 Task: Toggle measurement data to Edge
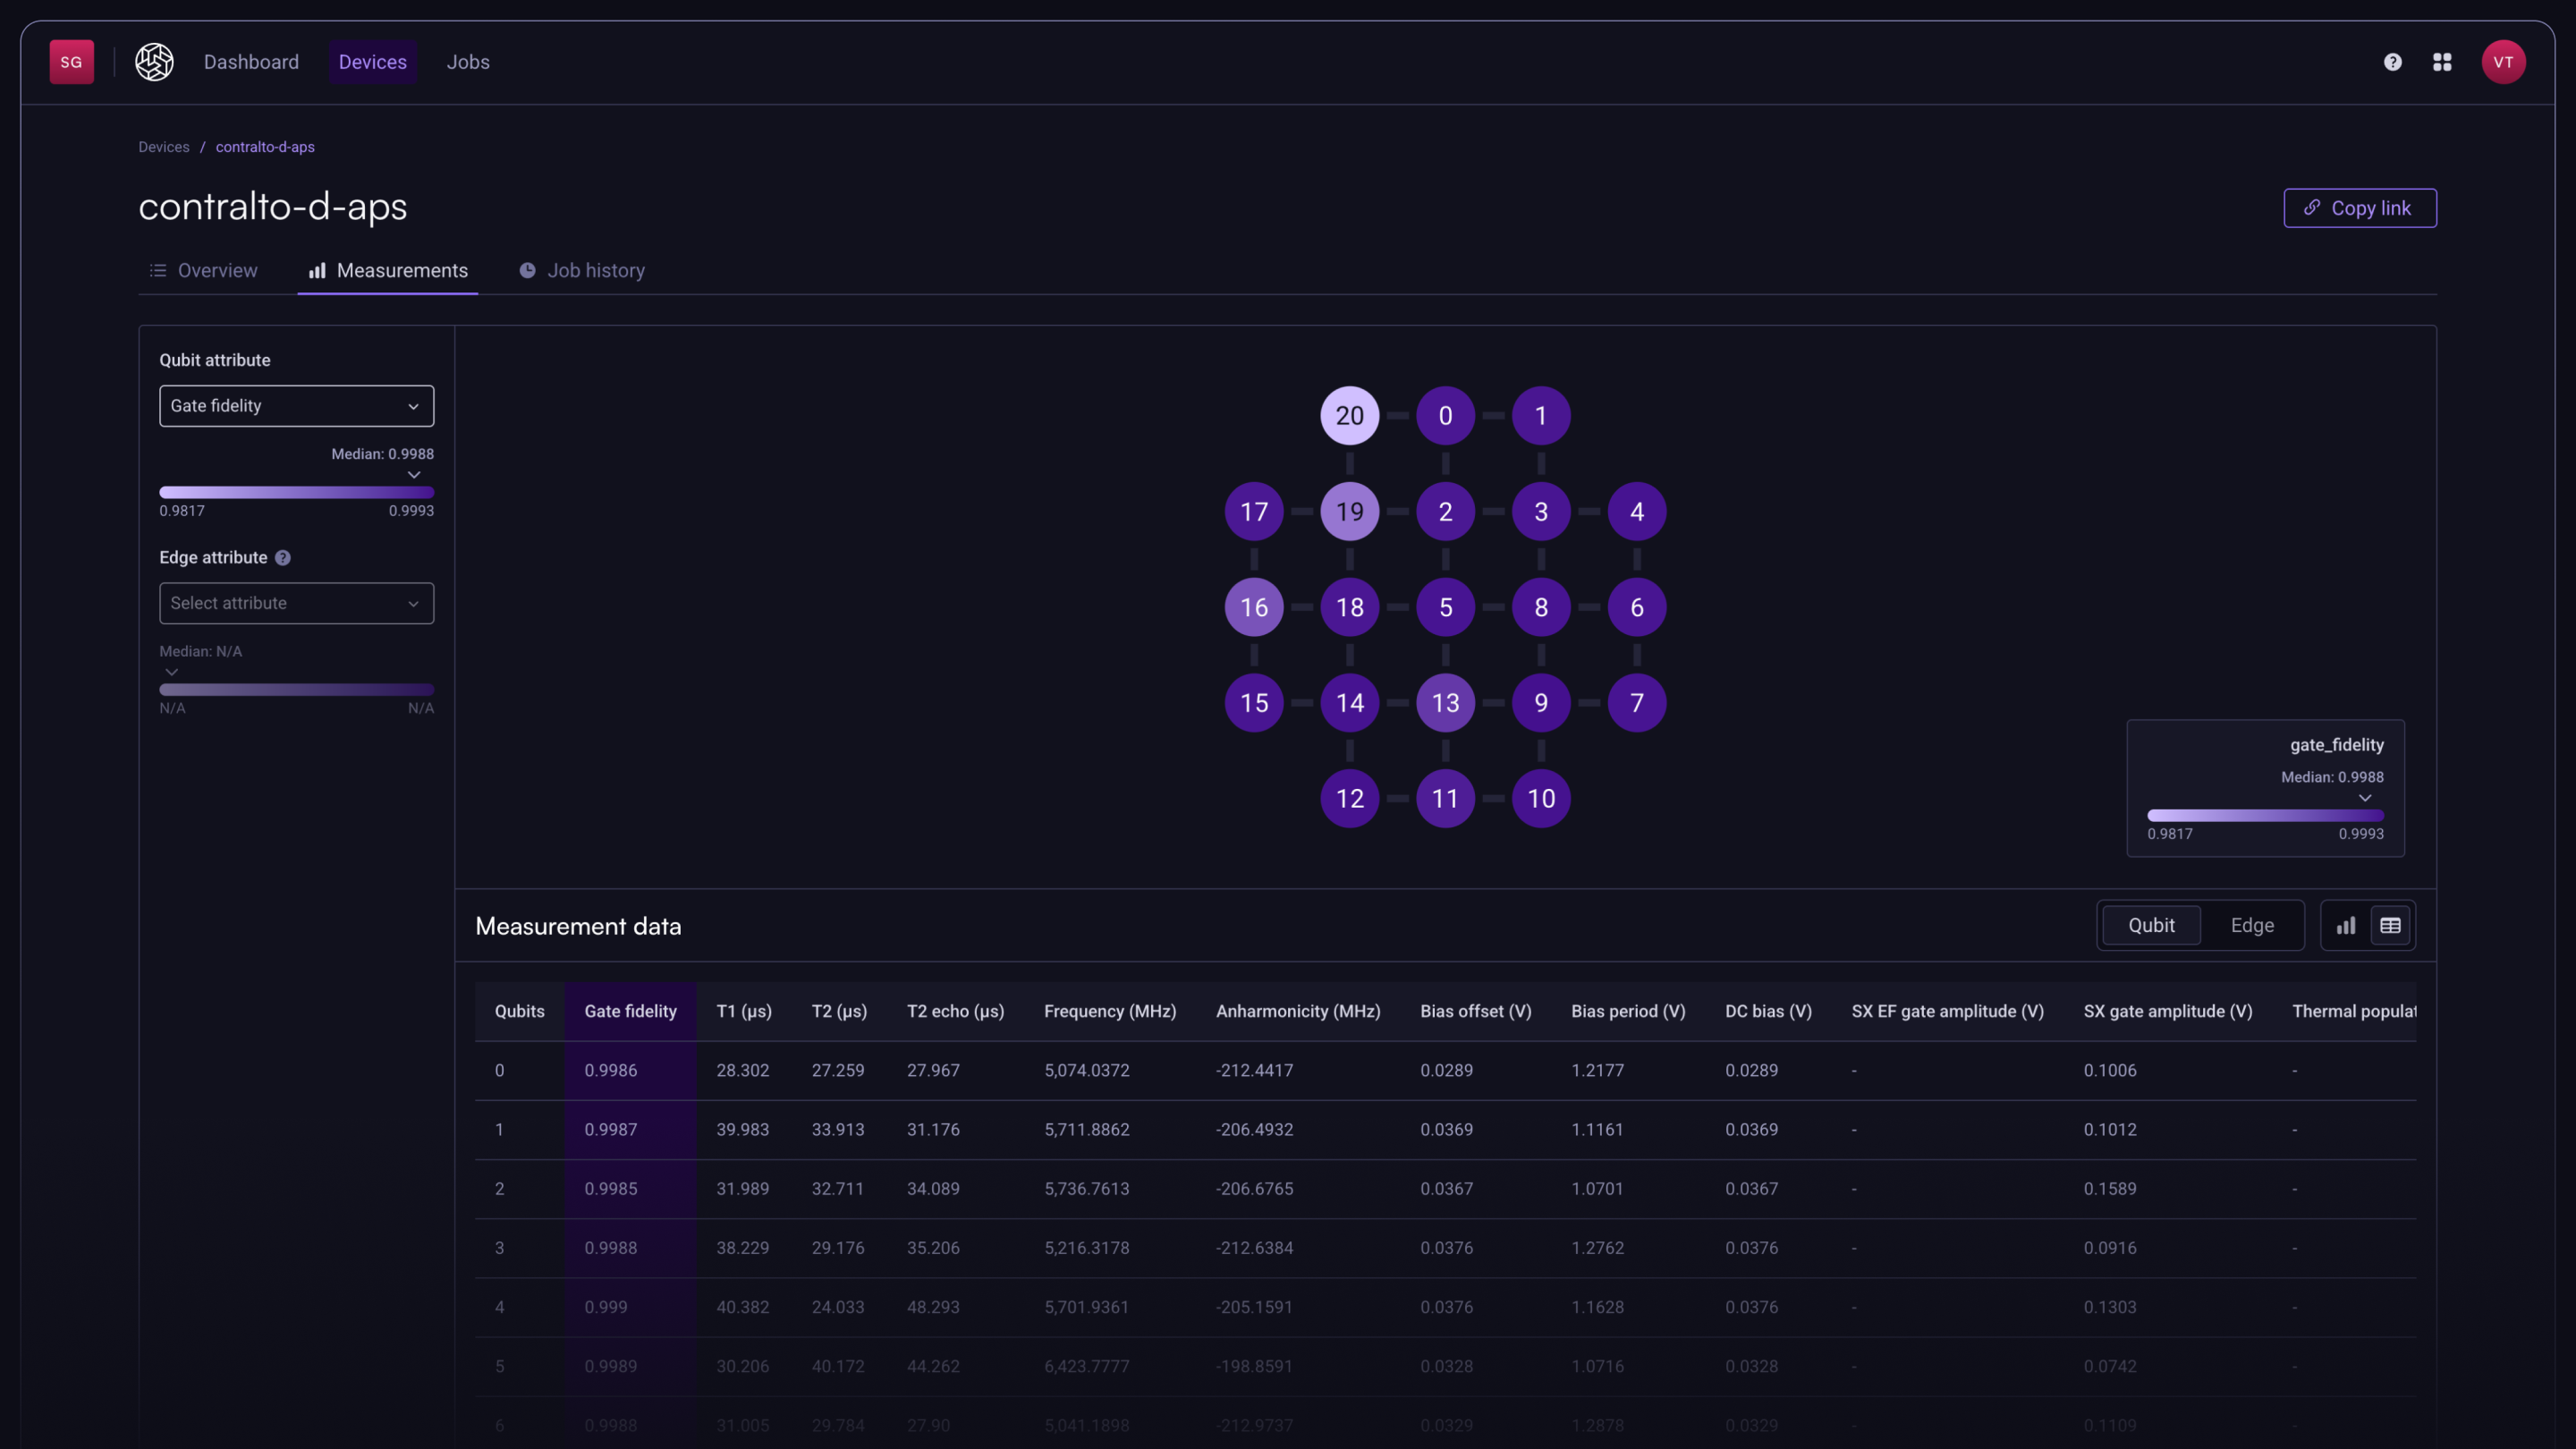[x=2252, y=925]
